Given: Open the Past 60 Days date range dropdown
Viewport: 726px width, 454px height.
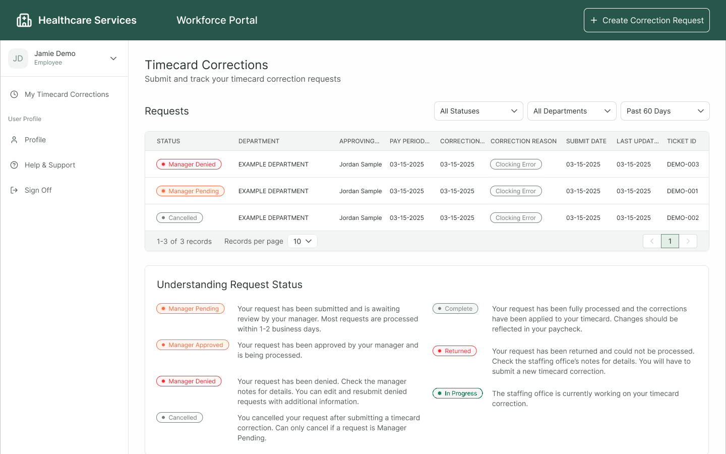Looking at the screenshot, I should click(665, 111).
